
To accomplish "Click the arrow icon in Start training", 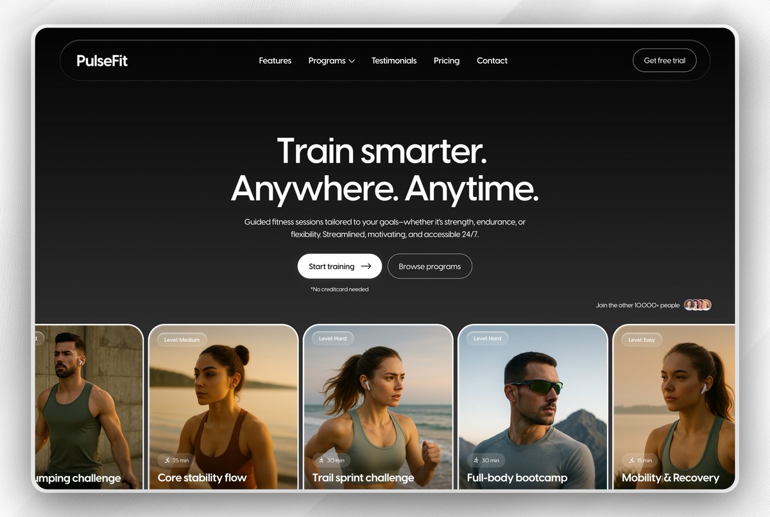I will pyautogui.click(x=366, y=266).
